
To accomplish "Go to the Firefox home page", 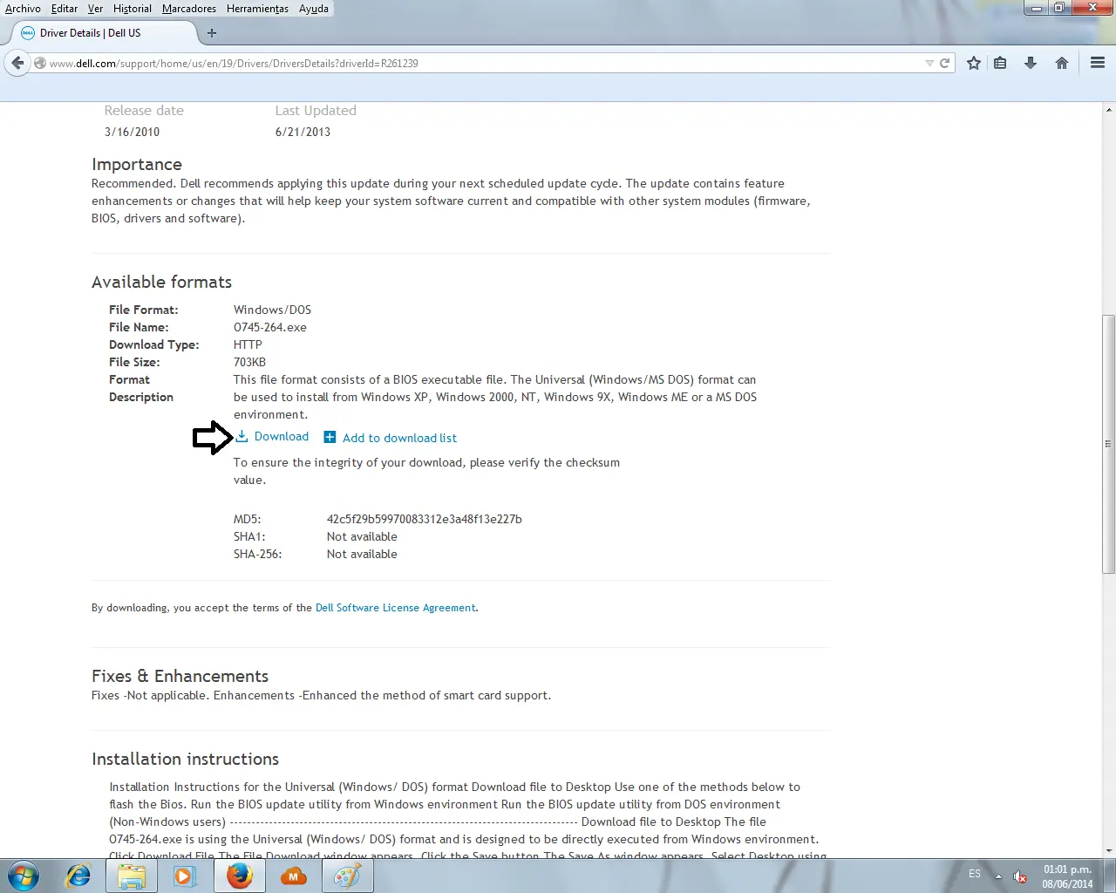I will coord(1062,63).
